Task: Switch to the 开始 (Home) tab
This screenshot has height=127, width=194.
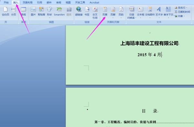Action: 6,3
